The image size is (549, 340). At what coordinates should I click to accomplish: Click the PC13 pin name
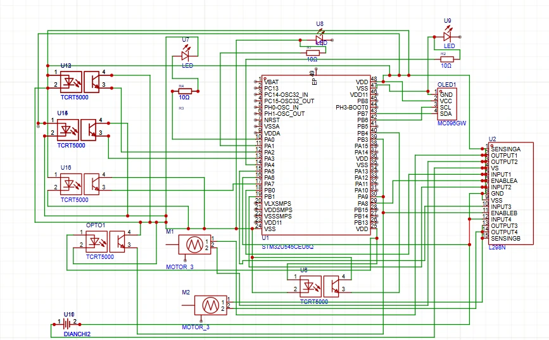(x=272, y=88)
